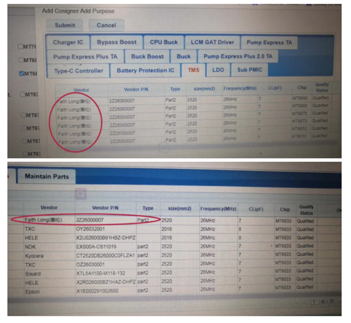Open the Charger IC tab
The width and height of the screenshot is (351, 323).
[x=68, y=42]
